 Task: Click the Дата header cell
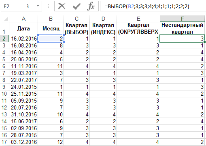pyautogui.click(x=23, y=28)
